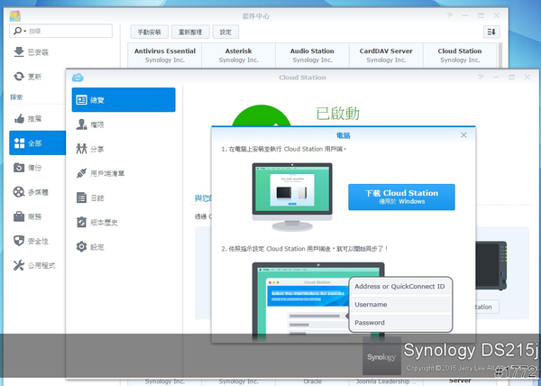541x386 pixels.
Task: Select 已安裝 installed packages category
Action: pos(36,52)
